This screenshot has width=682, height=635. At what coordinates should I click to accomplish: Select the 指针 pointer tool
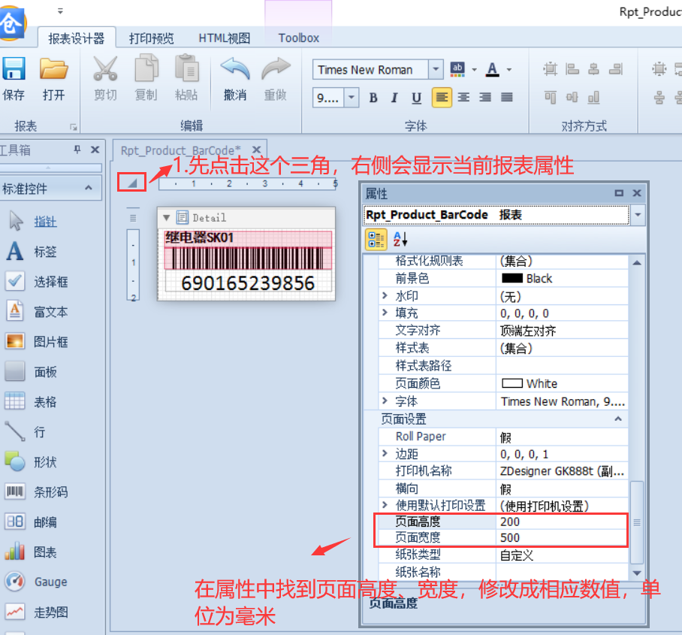pyautogui.click(x=45, y=222)
